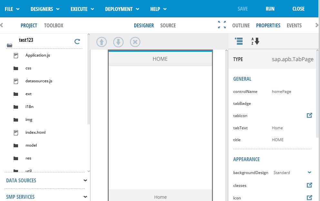Select the HOME page header in designer
Image resolution: width=320 pixels, height=201 pixels.
160,59
